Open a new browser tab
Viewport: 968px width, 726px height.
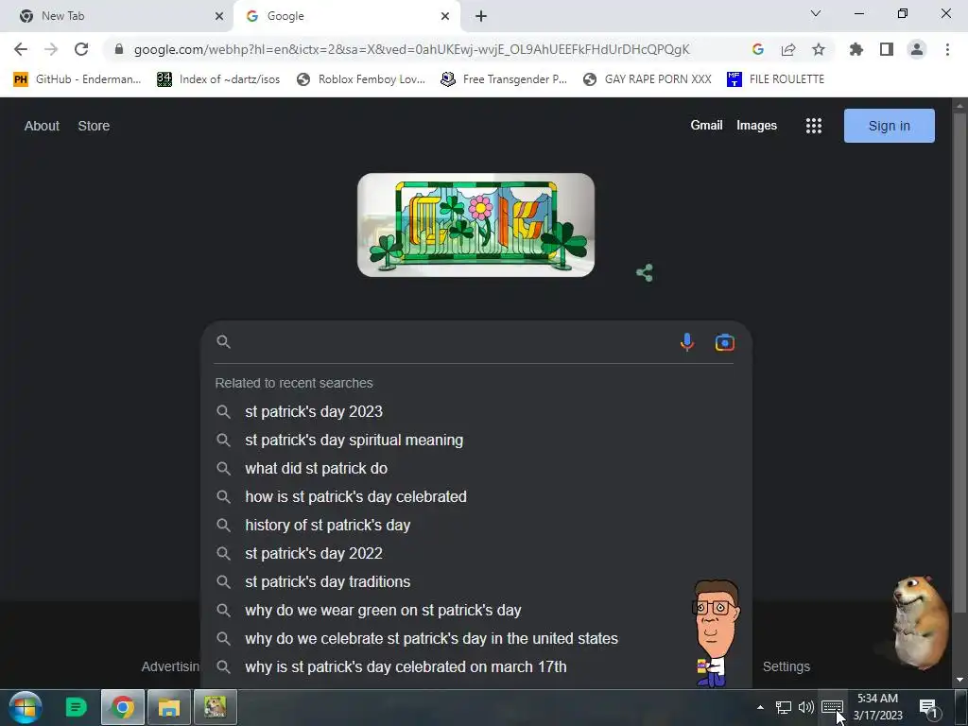[x=481, y=16]
